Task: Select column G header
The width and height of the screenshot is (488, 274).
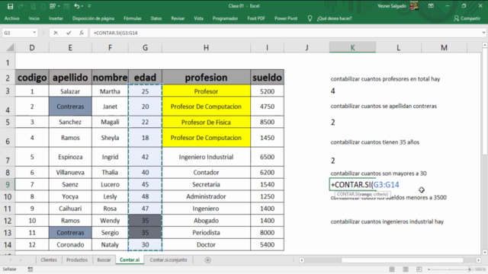Action: coord(145,47)
